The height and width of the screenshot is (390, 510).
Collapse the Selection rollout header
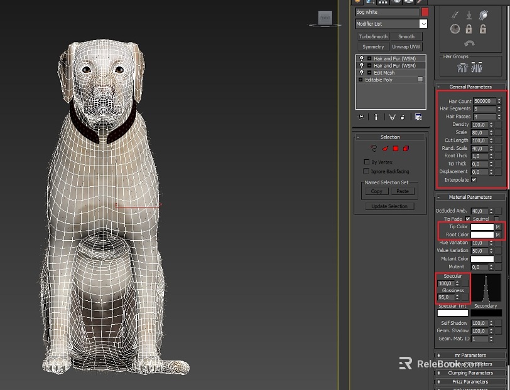pyautogui.click(x=389, y=137)
